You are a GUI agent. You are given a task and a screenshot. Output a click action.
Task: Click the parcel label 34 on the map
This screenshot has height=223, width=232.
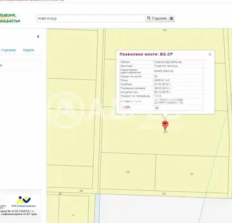click(81, 191)
